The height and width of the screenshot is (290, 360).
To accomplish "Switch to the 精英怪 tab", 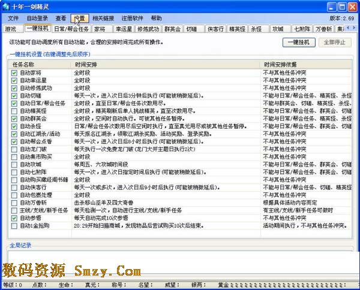I will [238, 29].
